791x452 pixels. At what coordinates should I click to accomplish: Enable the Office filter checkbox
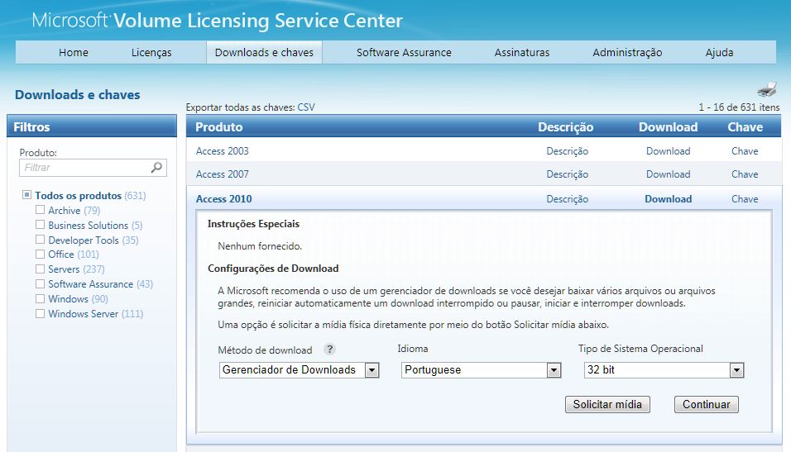pos(40,255)
